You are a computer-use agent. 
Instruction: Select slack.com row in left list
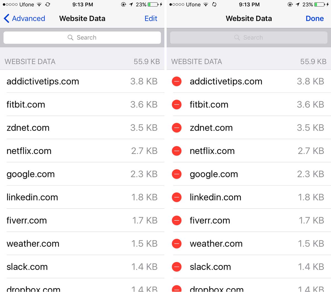click(x=82, y=266)
